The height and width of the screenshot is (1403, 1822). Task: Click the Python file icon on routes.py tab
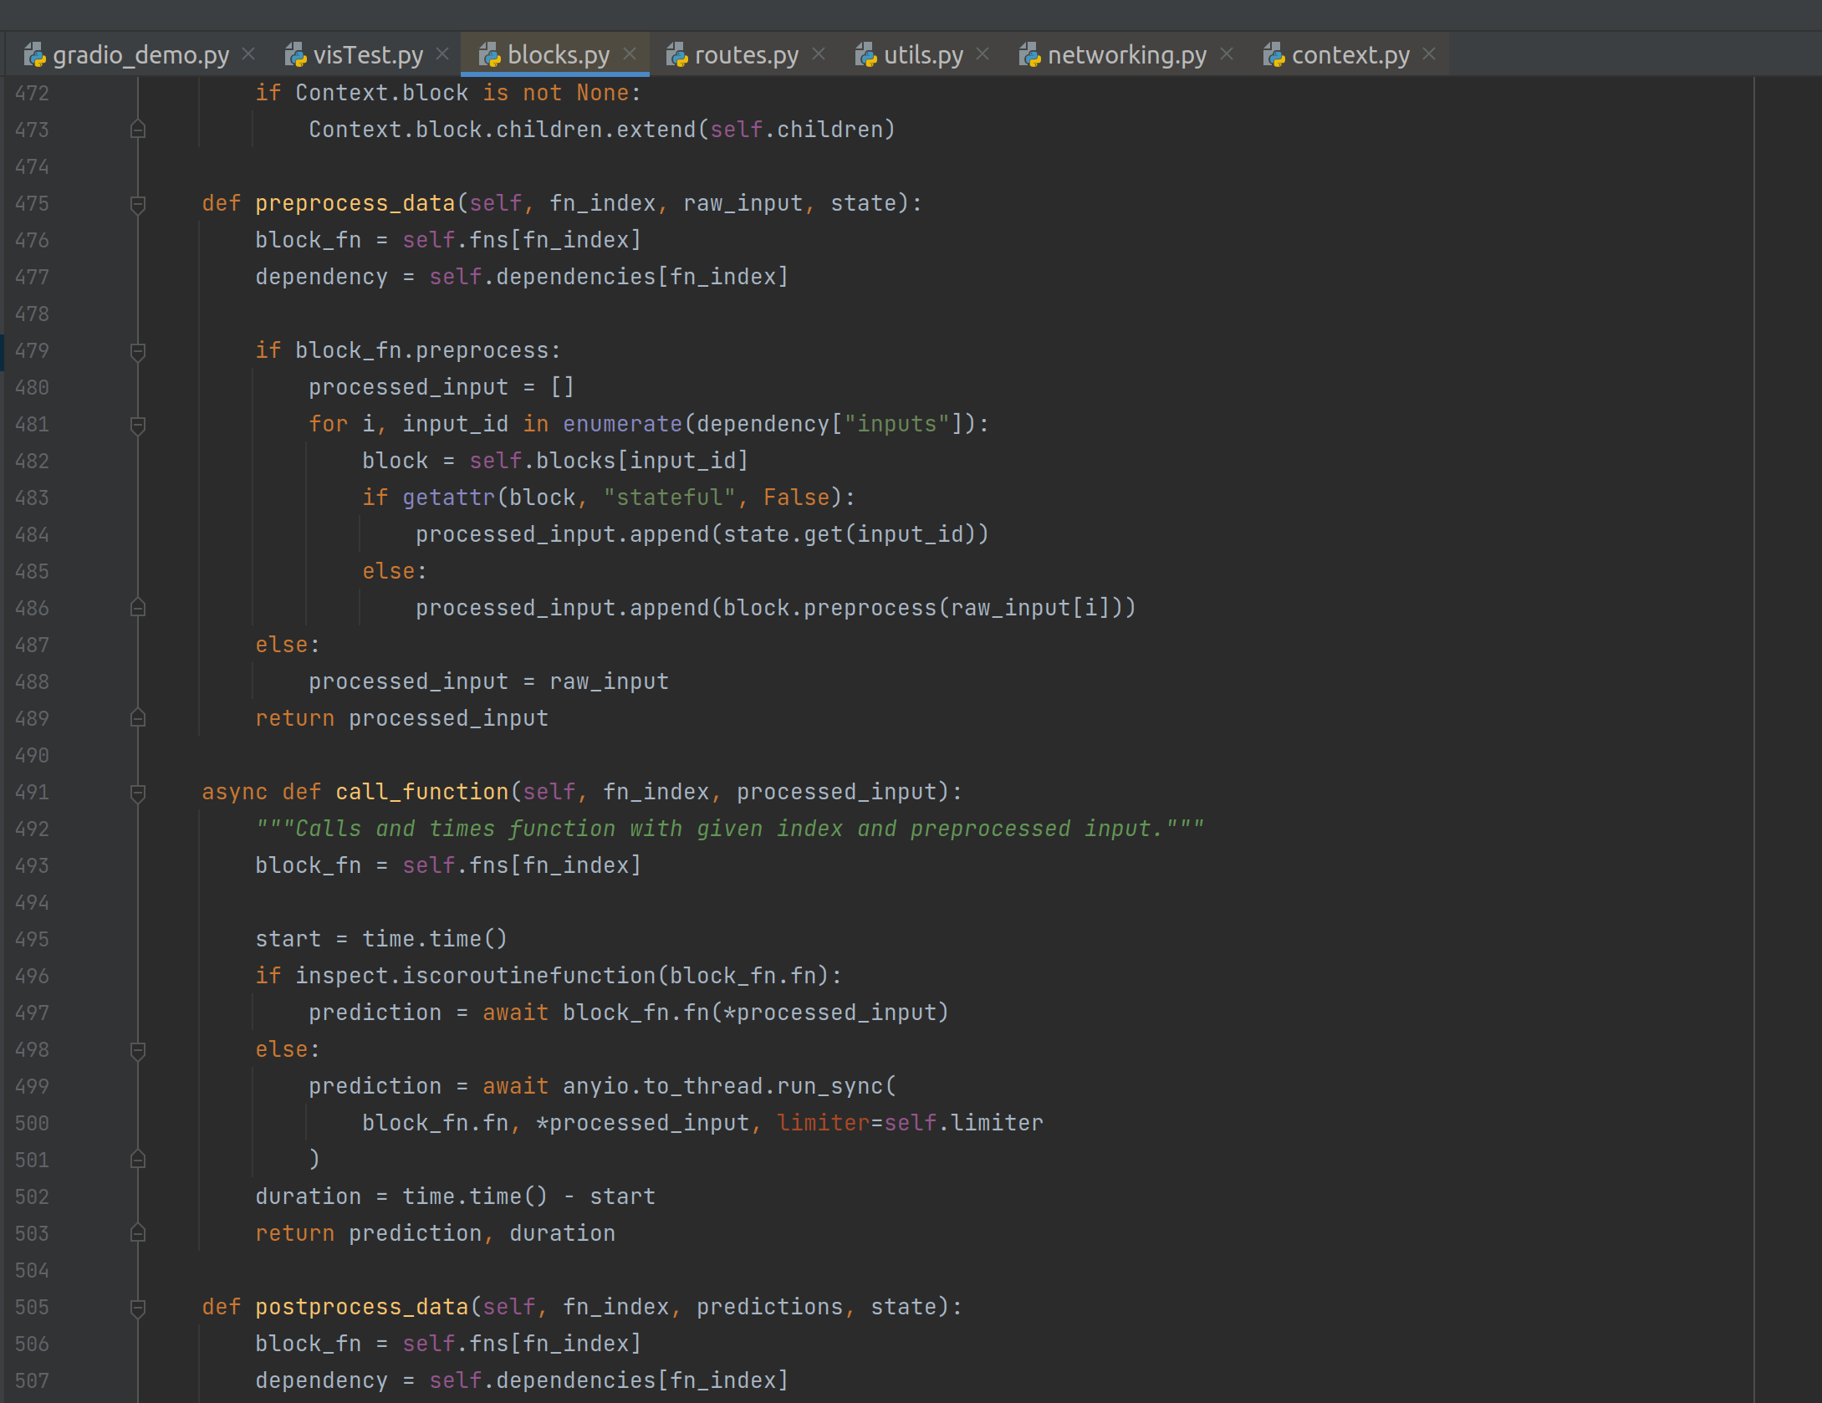tap(677, 55)
